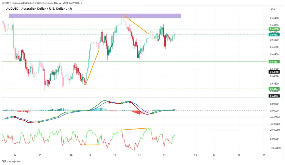Click the 0.65000 axis price
Viewport: 285px width, 165px height.
(x=274, y=47)
